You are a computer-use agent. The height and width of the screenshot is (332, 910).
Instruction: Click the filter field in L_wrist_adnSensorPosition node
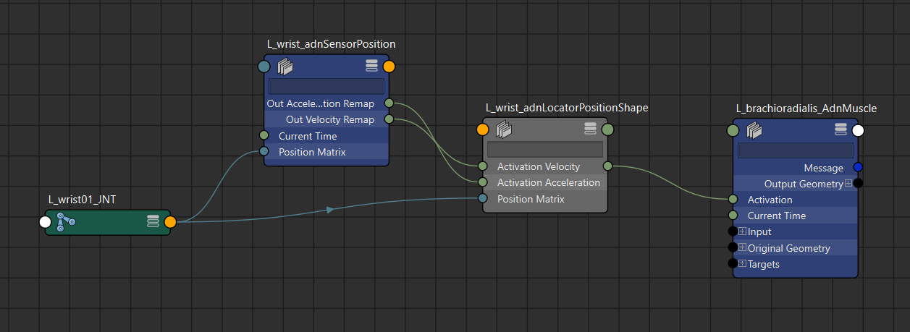click(x=326, y=86)
